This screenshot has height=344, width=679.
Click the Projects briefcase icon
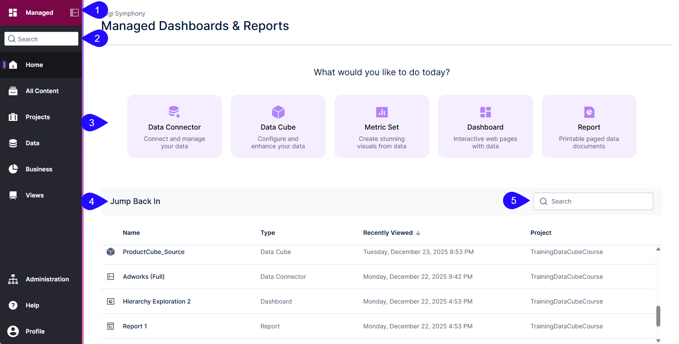[x=13, y=117]
